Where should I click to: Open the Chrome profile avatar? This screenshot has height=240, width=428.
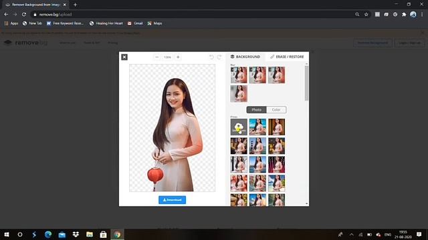[x=413, y=15]
